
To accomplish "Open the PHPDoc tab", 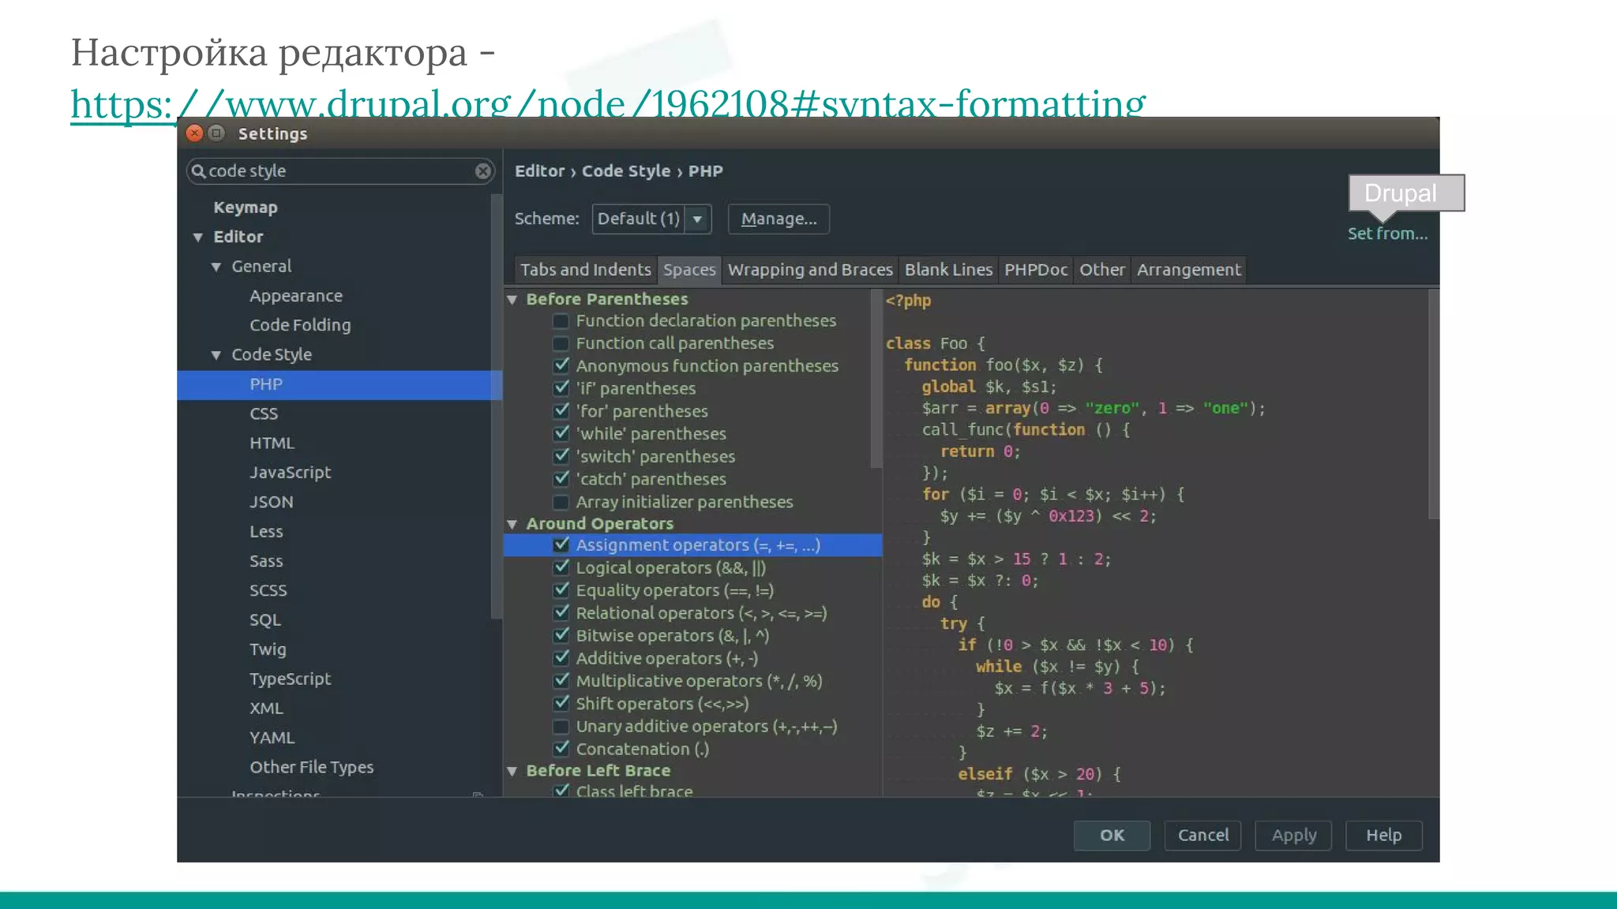I will (1036, 270).
